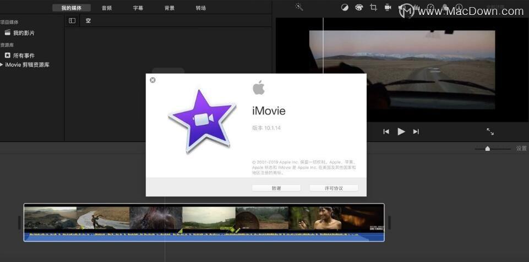Select the green field clip thumbnail

209,218
